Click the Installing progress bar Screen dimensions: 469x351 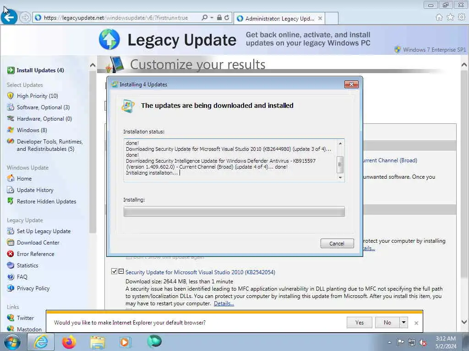tap(234, 212)
